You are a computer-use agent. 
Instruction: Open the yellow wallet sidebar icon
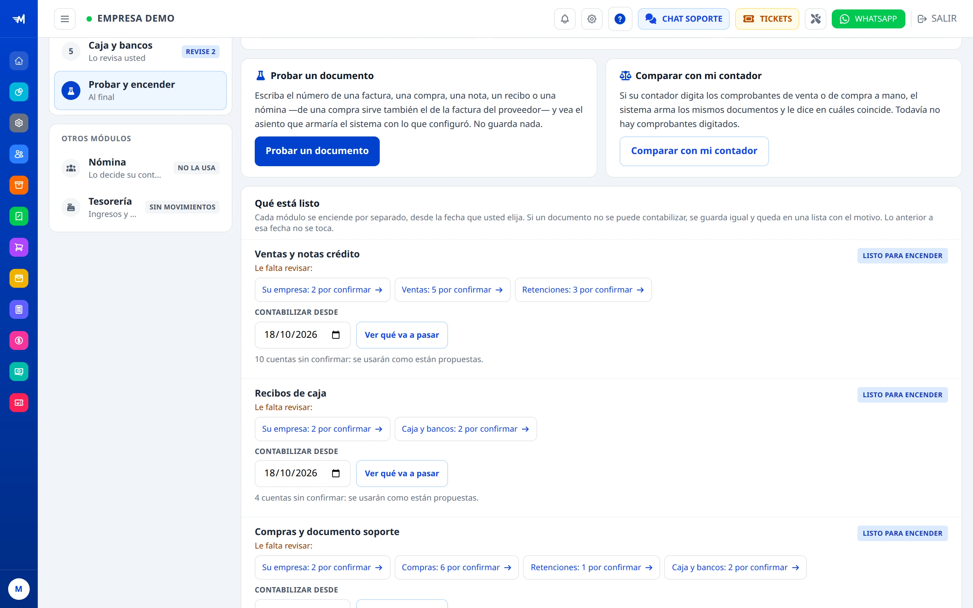19,278
